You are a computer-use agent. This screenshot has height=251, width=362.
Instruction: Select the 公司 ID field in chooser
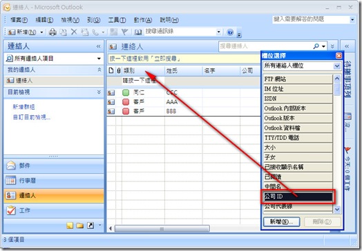coord(298,197)
